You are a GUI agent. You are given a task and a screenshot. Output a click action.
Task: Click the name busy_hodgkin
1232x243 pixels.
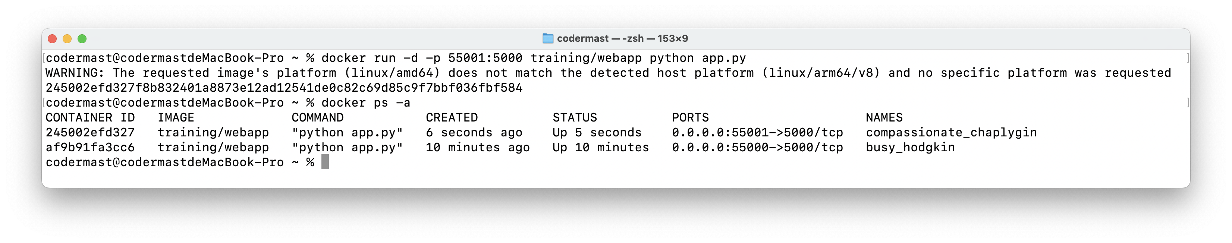point(910,147)
